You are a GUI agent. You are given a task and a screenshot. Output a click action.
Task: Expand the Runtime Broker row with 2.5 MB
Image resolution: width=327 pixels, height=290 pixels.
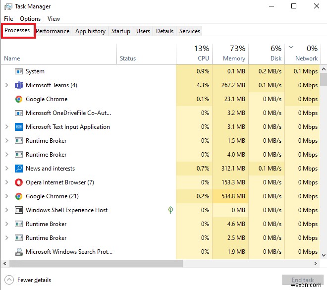pyautogui.click(x=6, y=238)
